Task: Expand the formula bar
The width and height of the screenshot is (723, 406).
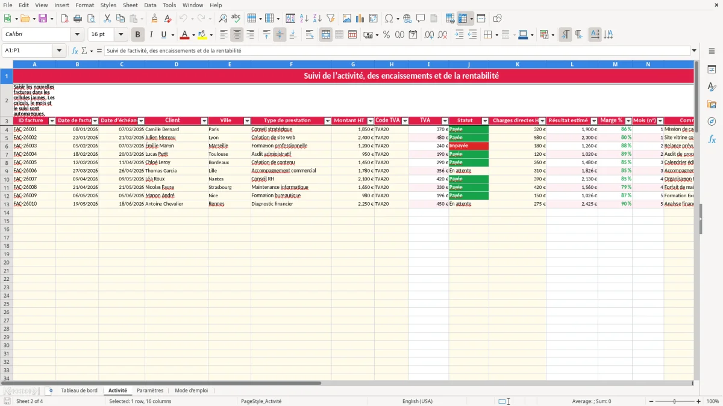Action: tap(694, 51)
